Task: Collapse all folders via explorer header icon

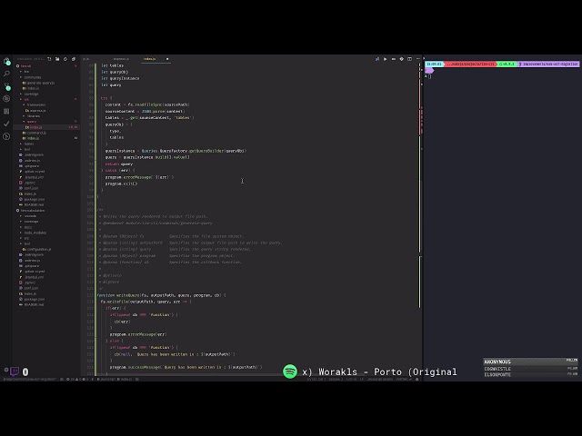Action: tap(74, 59)
